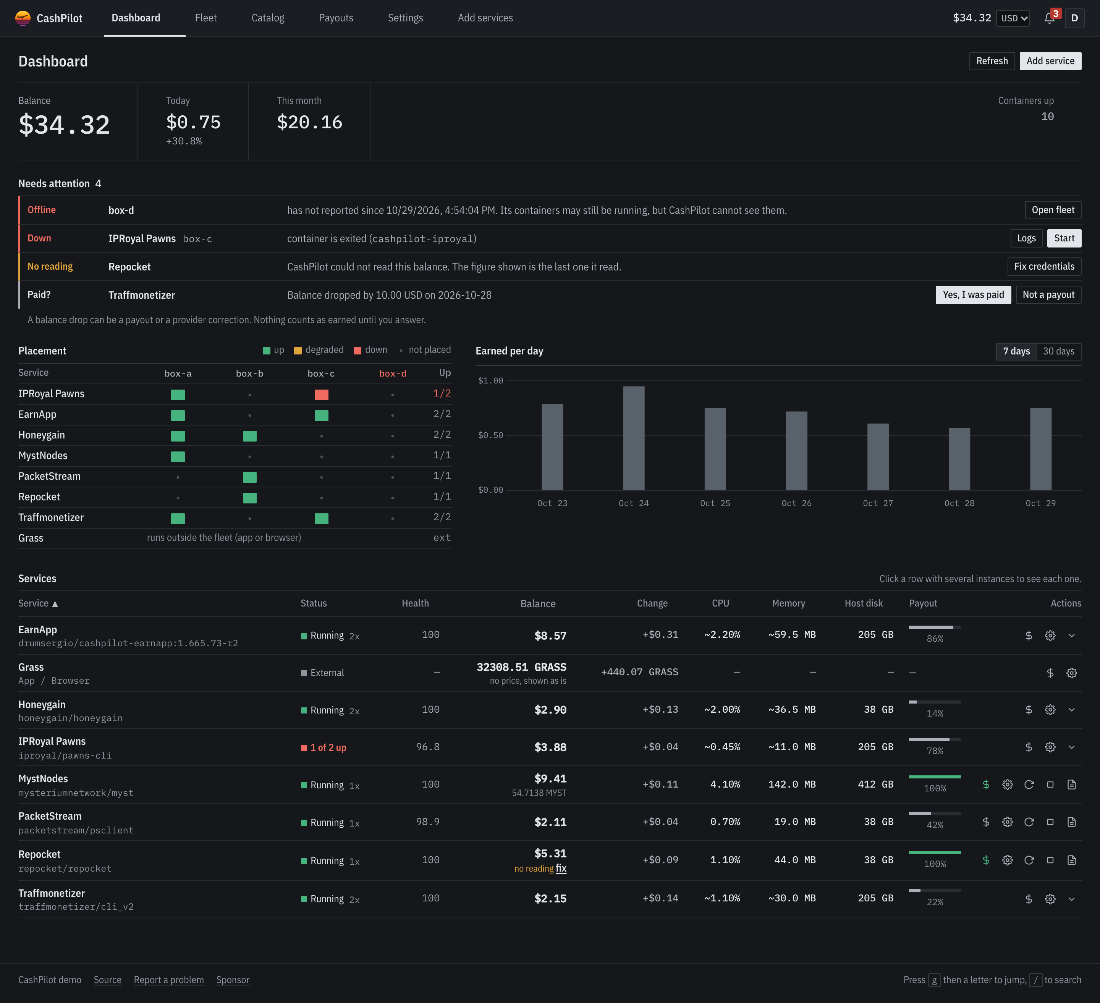Image resolution: width=1100 pixels, height=1003 pixels.
Task: Switch chart to 7 days
Action: tap(1016, 351)
